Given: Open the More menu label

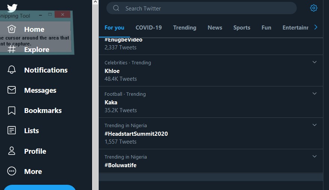Looking at the screenshot, I should tap(33, 171).
